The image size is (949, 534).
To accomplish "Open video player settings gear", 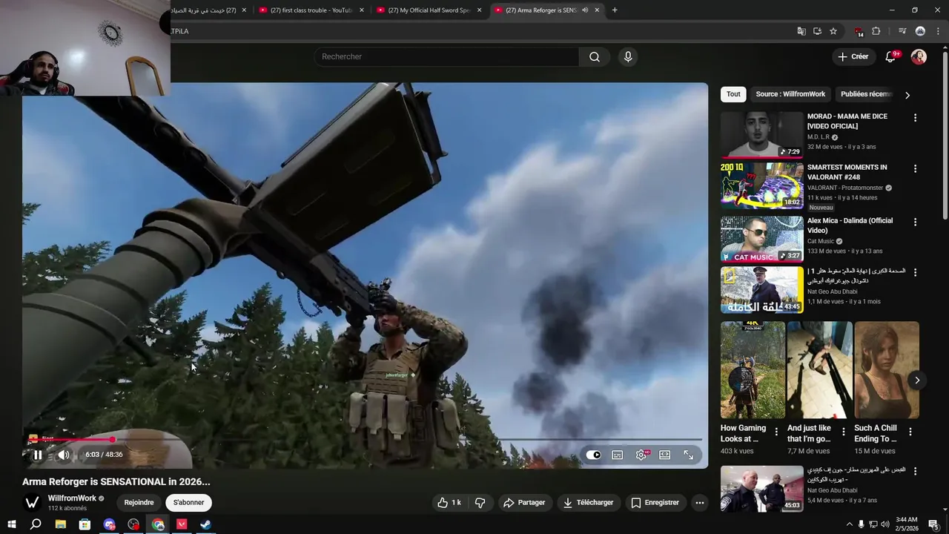I will coord(641,455).
